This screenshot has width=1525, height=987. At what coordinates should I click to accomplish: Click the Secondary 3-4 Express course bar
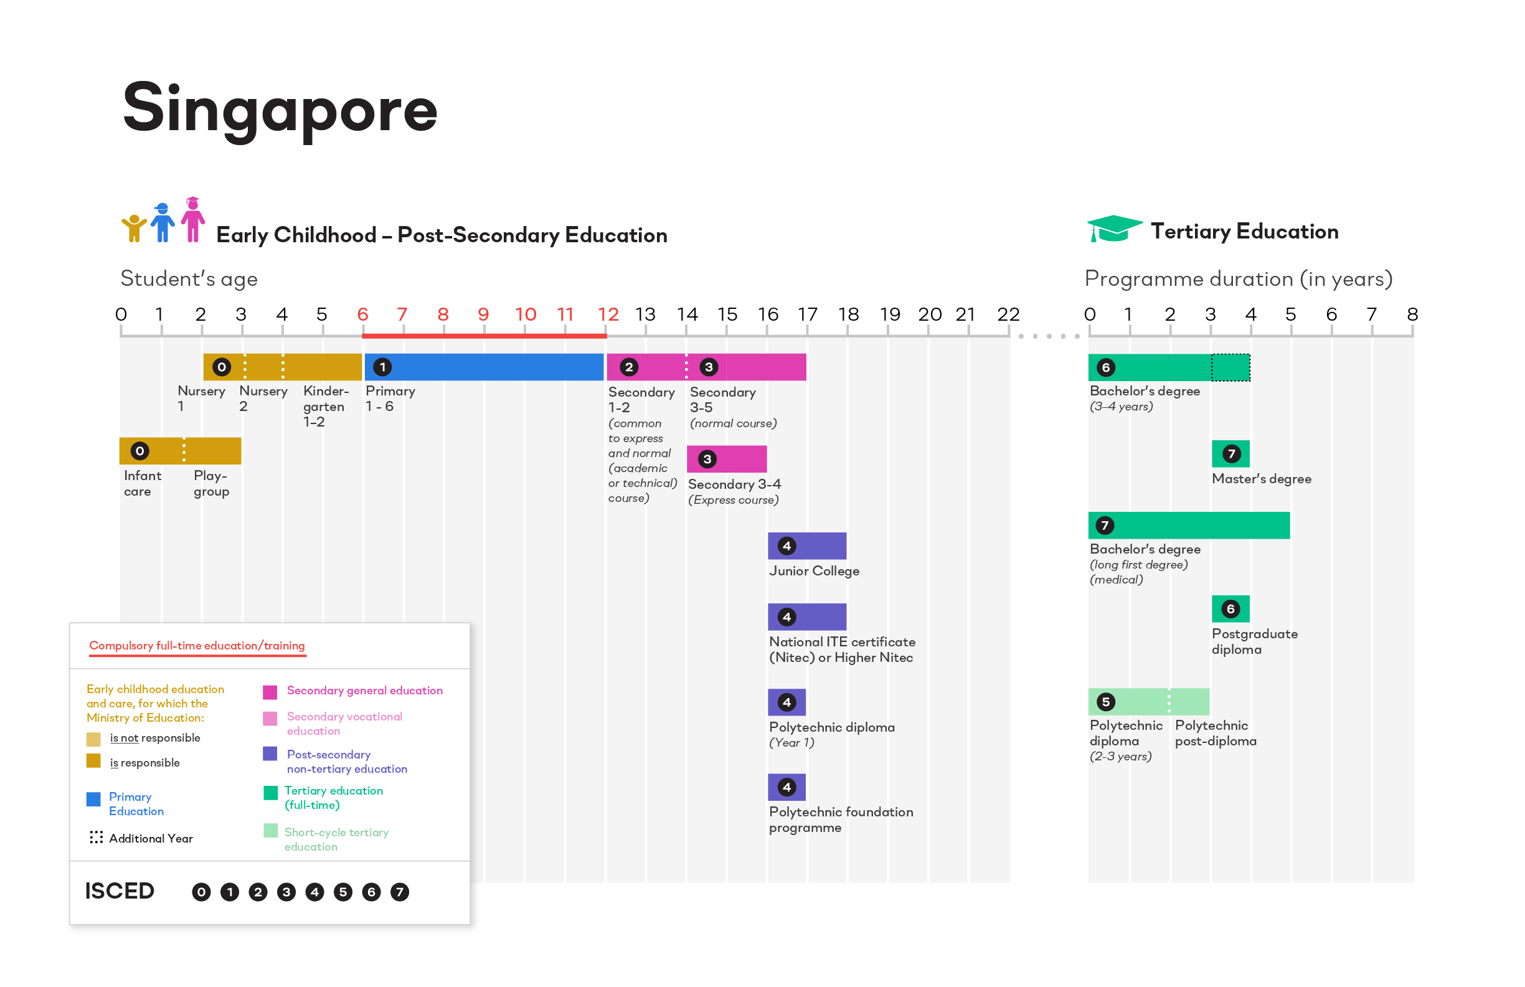[x=727, y=459]
